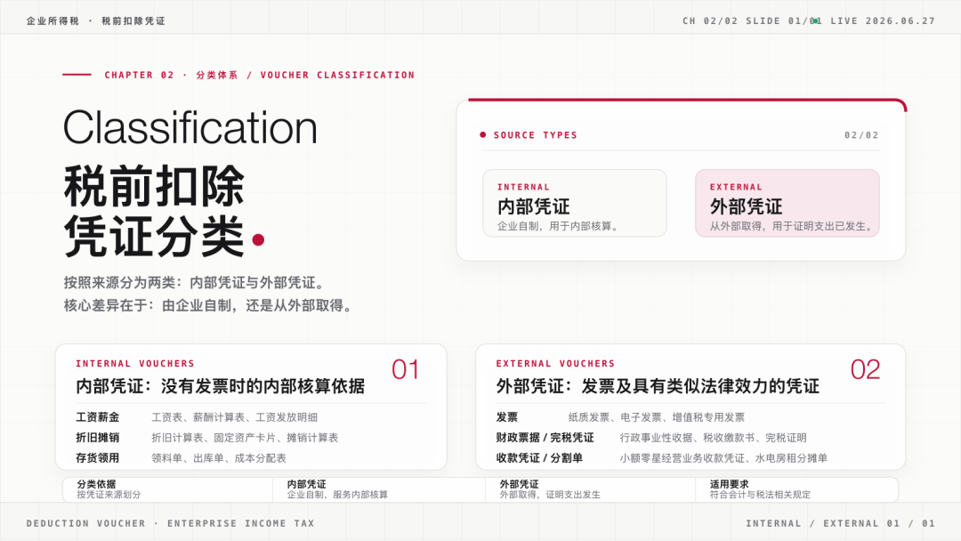Click 折旧计算表、固定资产卡片、摊销计算表 text

(x=245, y=438)
